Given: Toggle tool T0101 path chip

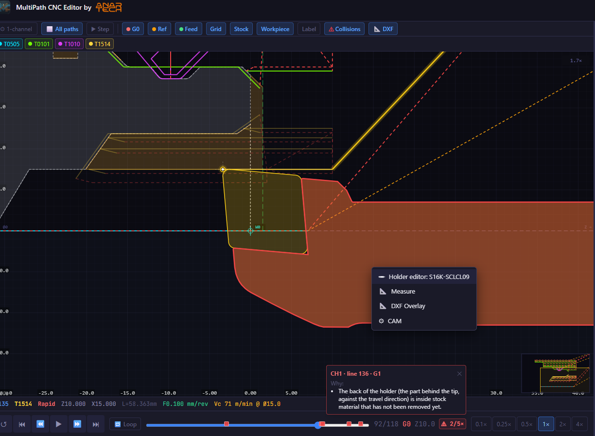Looking at the screenshot, I should (39, 44).
